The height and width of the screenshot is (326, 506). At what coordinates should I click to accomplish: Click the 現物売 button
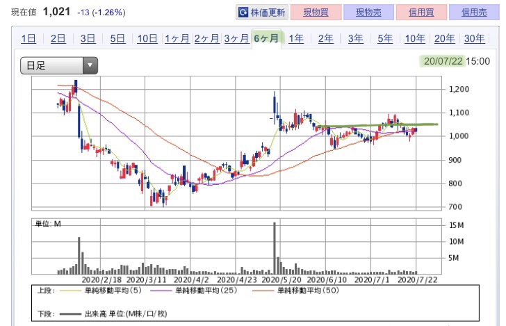coord(368,13)
